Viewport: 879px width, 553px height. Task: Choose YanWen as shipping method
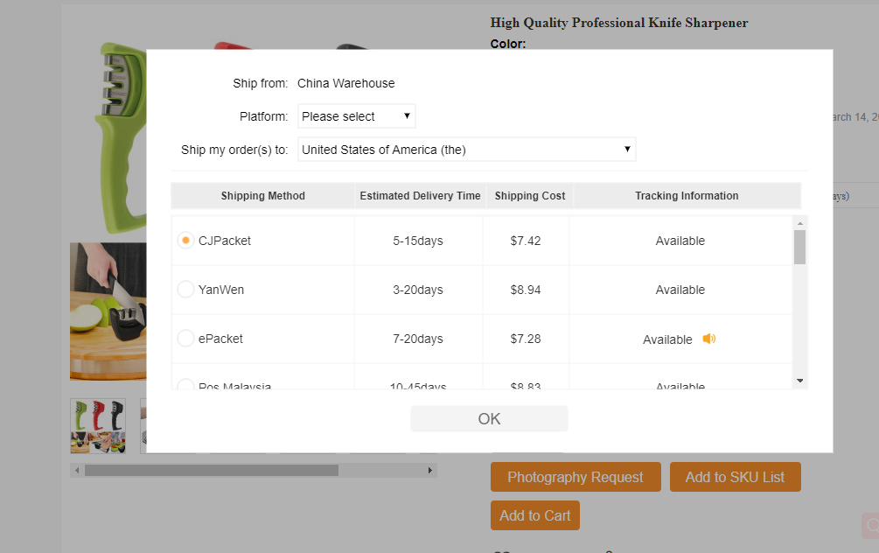(x=185, y=290)
